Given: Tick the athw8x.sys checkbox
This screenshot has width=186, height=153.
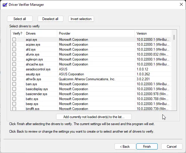Looking at the screenshot, I should point(14,79).
